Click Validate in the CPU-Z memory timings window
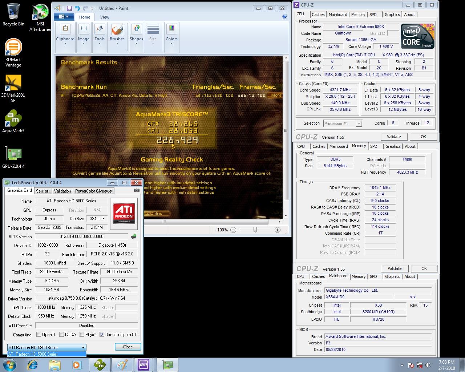 click(395, 268)
